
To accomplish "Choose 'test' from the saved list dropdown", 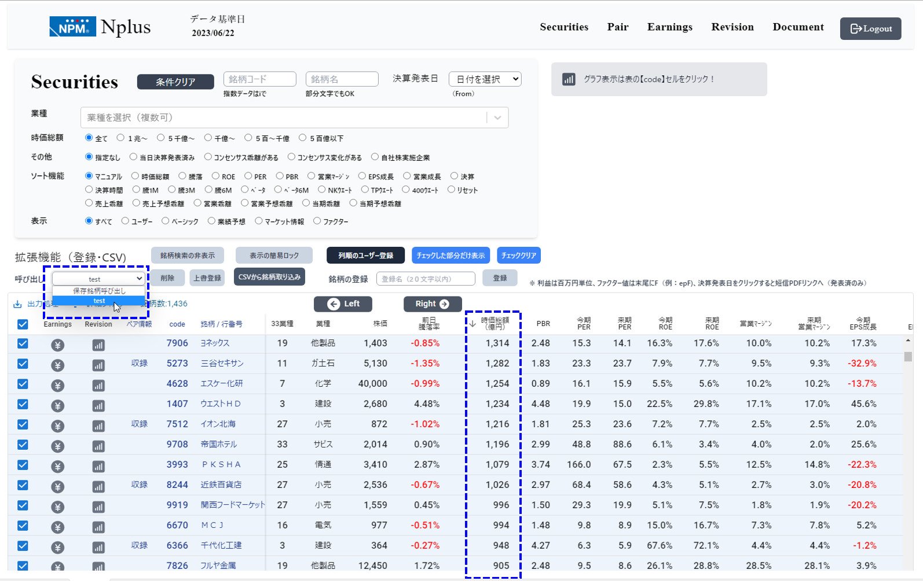I will (99, 301).
